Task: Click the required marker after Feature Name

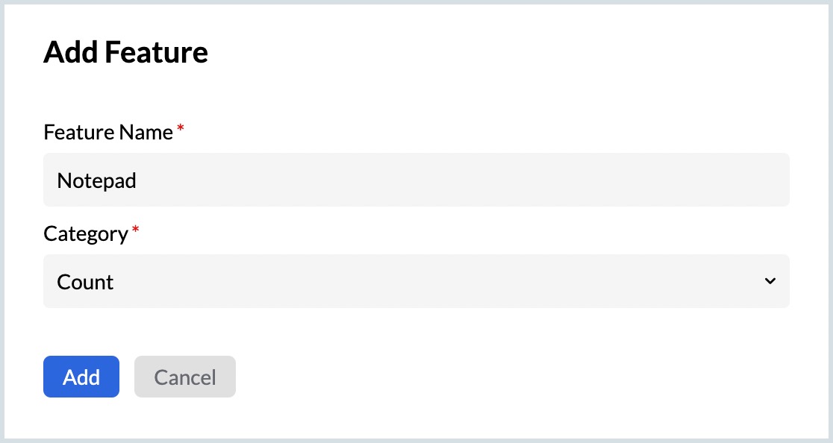Action: (181, 130)
